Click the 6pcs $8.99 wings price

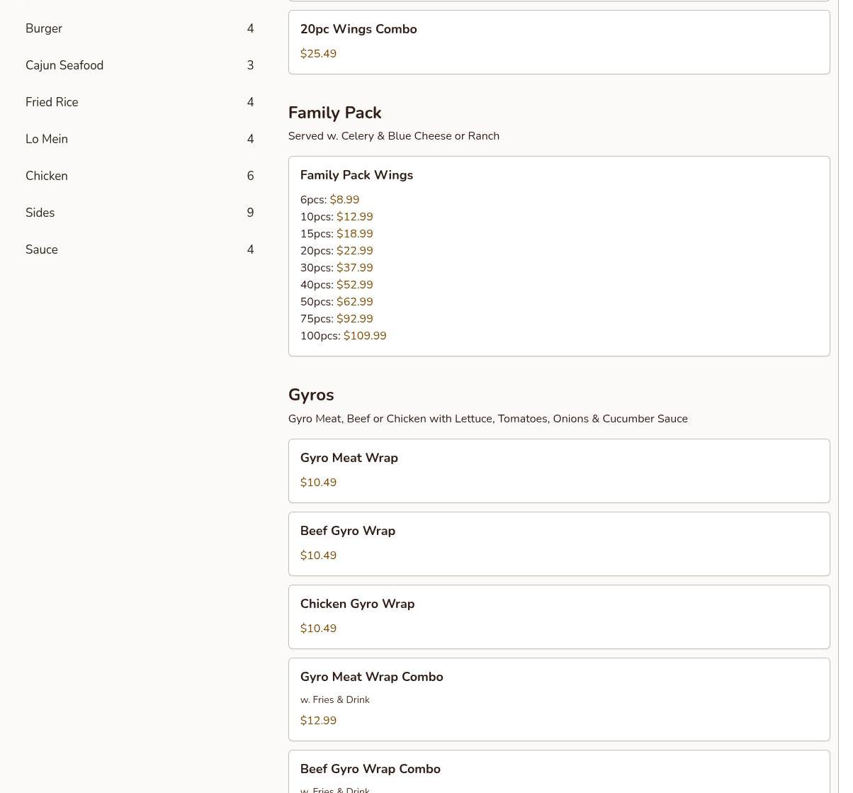tap(330, 200)
